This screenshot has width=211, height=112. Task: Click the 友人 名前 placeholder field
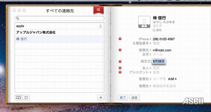(156, 68)
